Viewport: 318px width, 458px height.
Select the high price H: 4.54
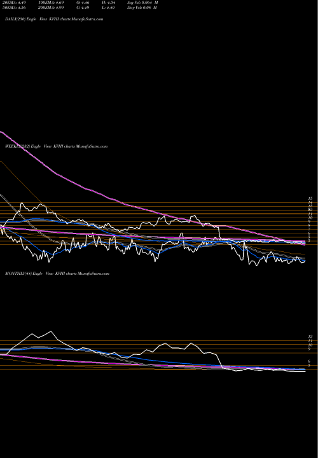click(x=107, y=3)
